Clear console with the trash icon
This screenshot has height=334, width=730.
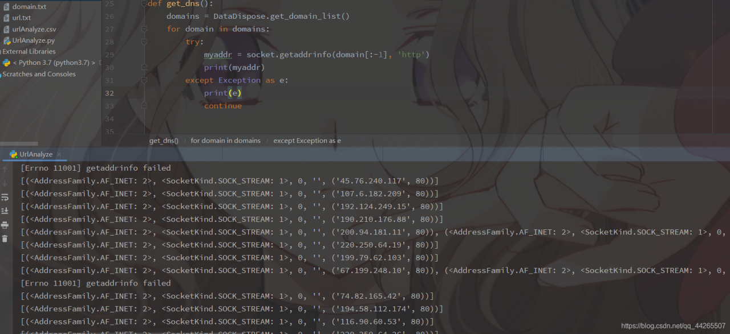click(5, 238)
